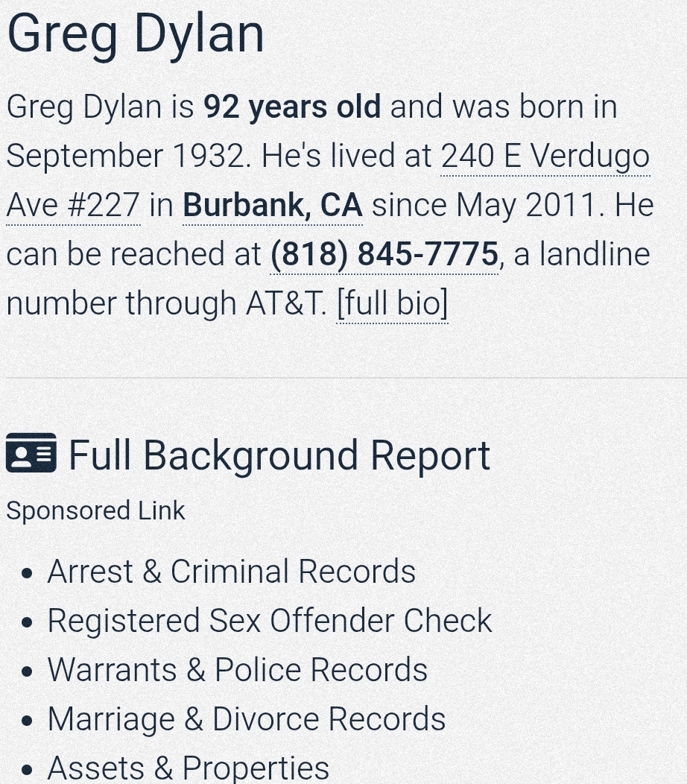Select Arrest & Criminal Records
Image resolution: width=687 pixels, height=784 pixels.
click(231, 572)
